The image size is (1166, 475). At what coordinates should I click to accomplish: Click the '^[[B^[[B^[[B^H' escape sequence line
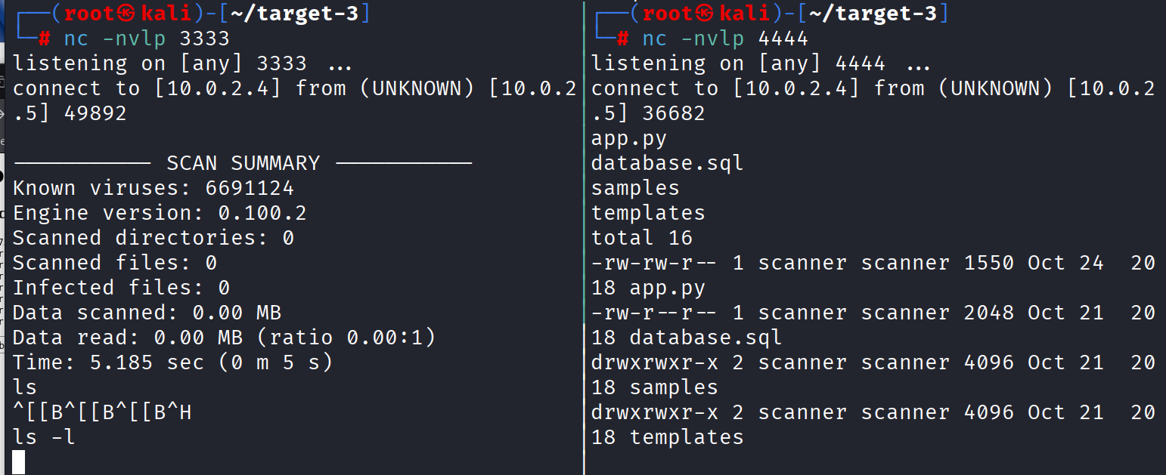(x=101, y=412)
